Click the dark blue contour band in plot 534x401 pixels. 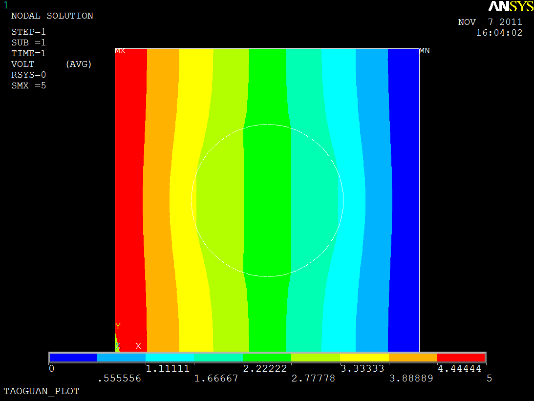tap(405, 195)
